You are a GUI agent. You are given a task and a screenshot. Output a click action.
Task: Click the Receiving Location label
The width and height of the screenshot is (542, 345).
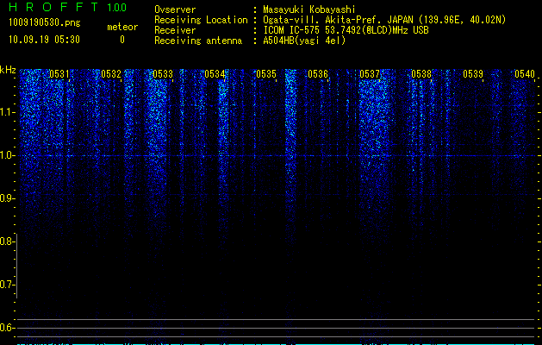coord(201,20)
